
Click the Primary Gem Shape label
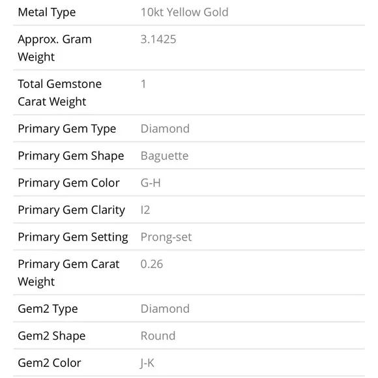(71, 156)
